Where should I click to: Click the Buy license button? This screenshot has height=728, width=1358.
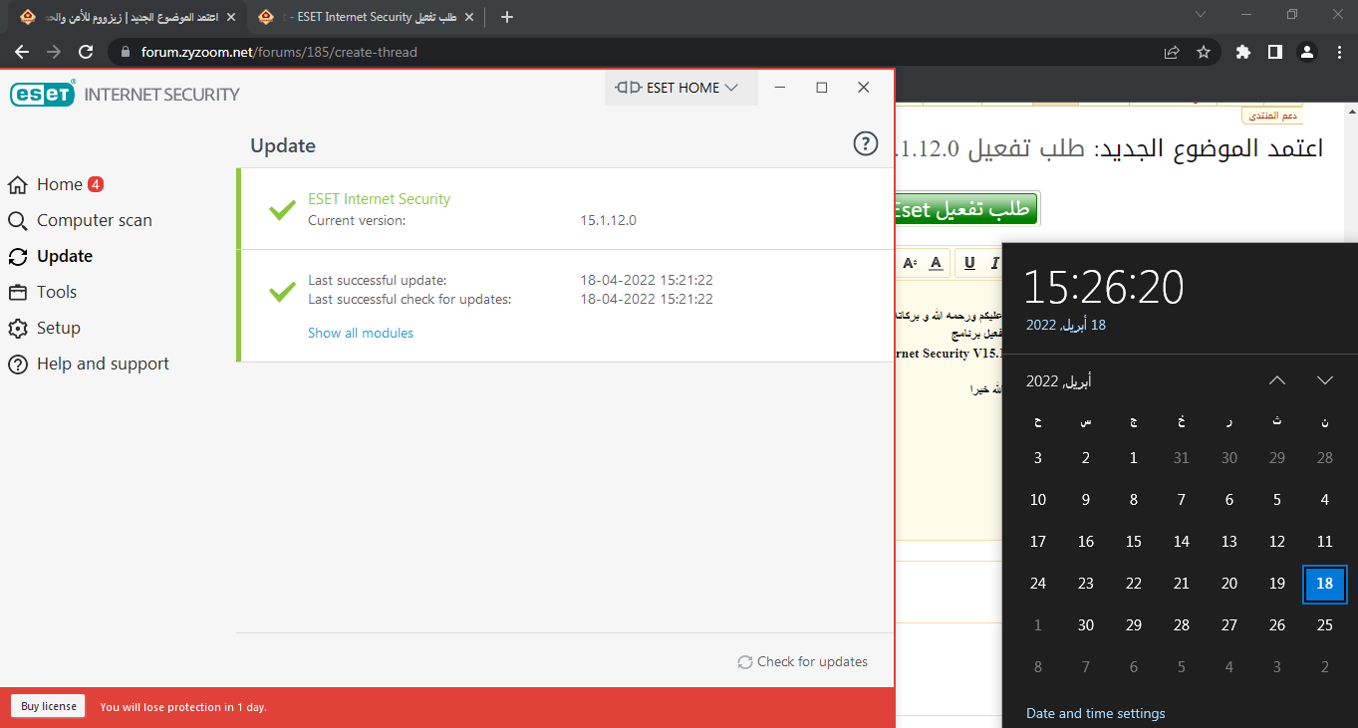(49, 706)
